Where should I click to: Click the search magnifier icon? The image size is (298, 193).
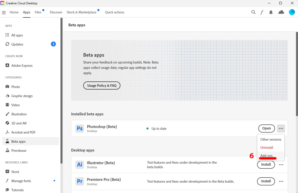(253, 12)
